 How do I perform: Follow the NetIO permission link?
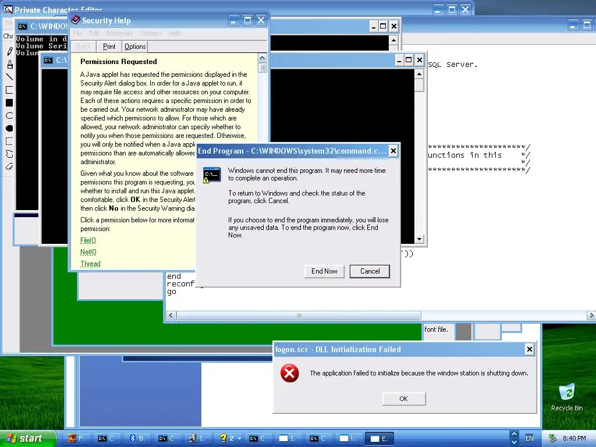click(88, 252)
